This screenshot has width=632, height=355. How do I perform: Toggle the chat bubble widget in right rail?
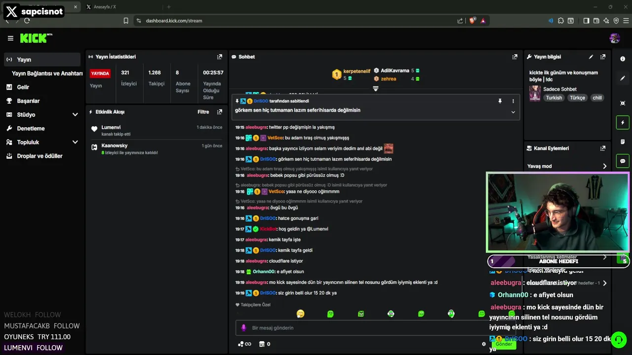coord(623,161)
